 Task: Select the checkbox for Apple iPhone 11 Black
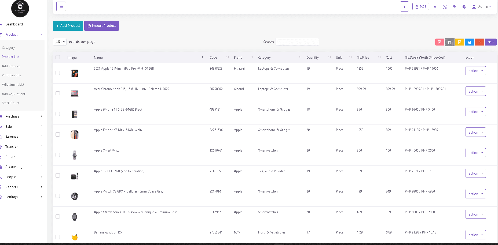point(58,114)
